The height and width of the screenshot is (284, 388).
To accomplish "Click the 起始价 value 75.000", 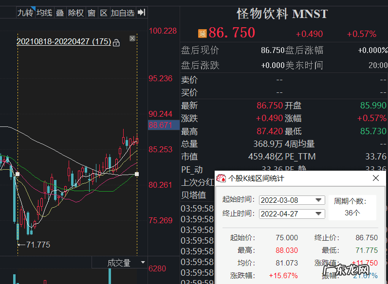I will [287, 237].
